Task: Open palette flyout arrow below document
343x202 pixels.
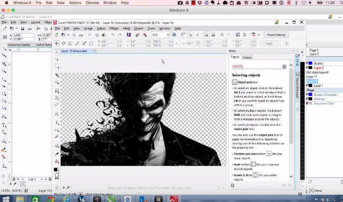Action: (x=64, y=188)
